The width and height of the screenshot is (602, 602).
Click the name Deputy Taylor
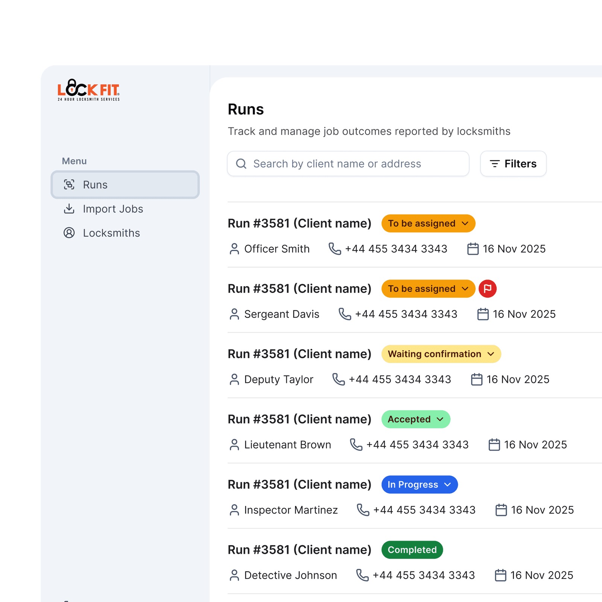(x=279, y=379)
